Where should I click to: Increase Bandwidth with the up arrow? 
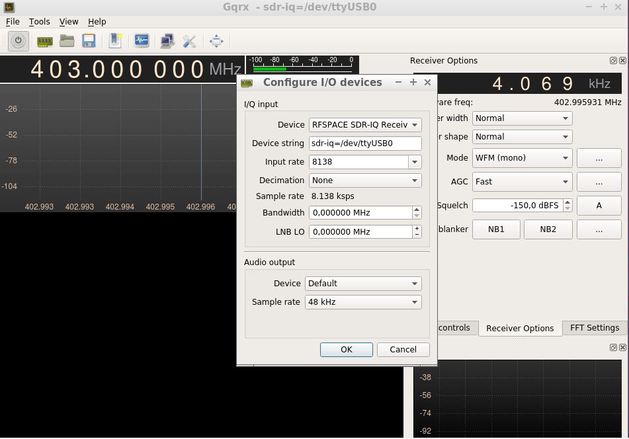(x=417, y=210)
